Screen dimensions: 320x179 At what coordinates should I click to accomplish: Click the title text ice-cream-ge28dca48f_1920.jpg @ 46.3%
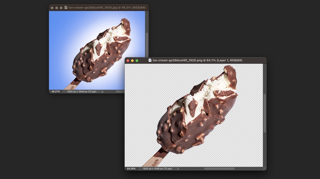coord(100,8)
